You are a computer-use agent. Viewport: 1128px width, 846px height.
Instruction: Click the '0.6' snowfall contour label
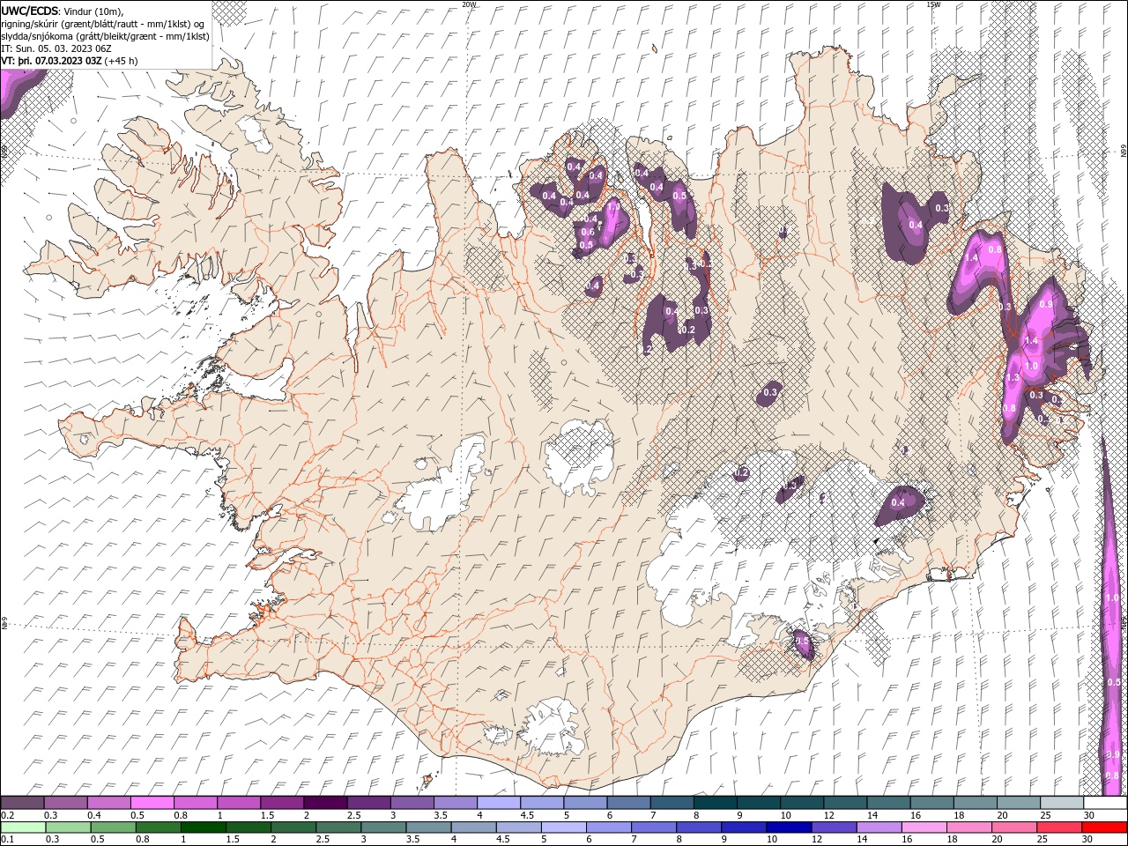[x=588, y=232]
